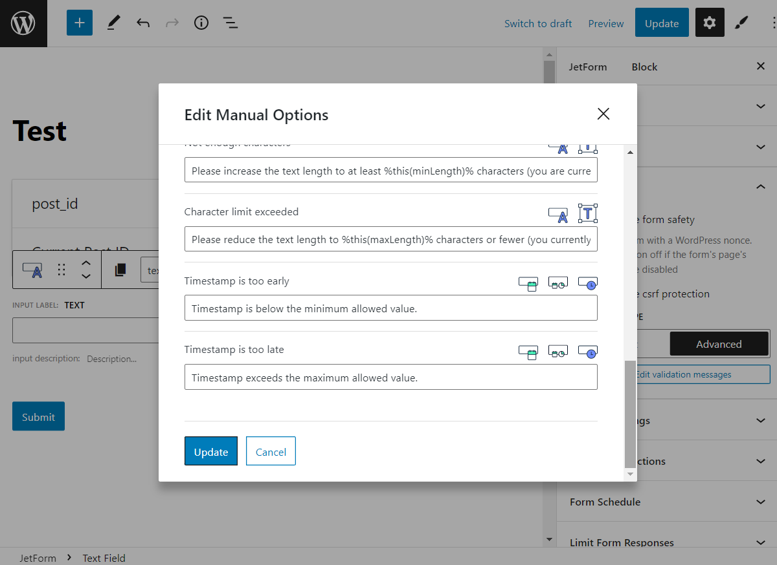
Task: Click the Undo arrow icon
Action: pos(142,23)
